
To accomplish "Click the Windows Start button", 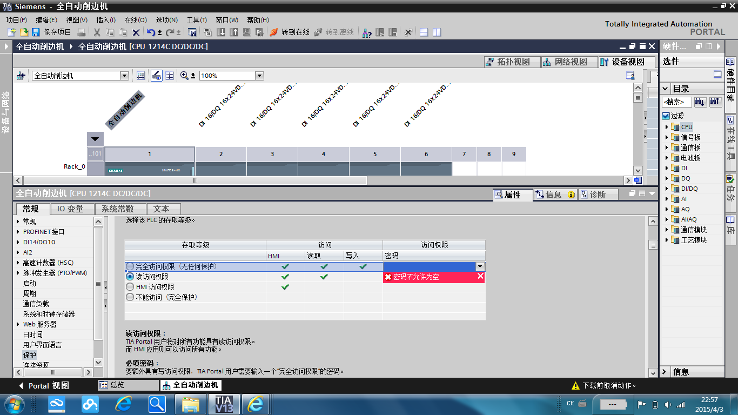I will point(14,404).
